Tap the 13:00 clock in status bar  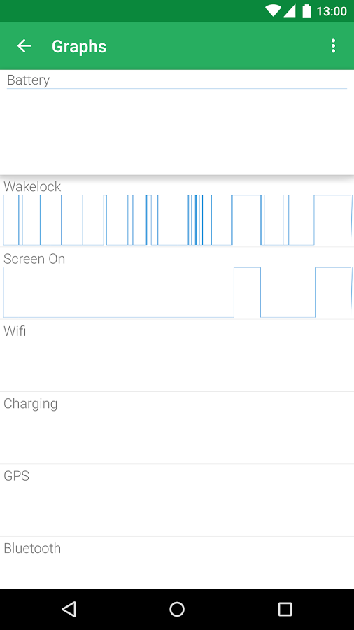[332, 11]
